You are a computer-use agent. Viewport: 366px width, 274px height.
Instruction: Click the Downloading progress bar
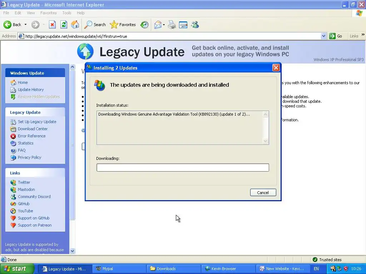tap(183, 168)
